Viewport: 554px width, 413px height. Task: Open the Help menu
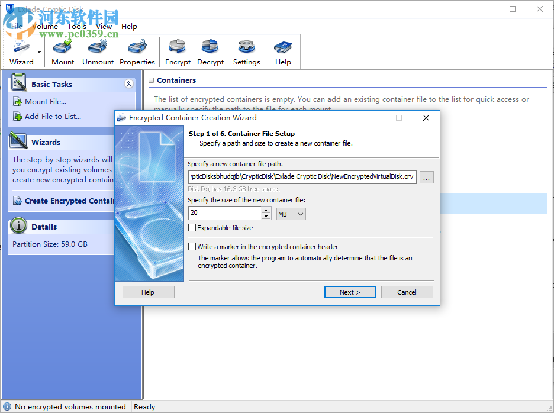129,27
